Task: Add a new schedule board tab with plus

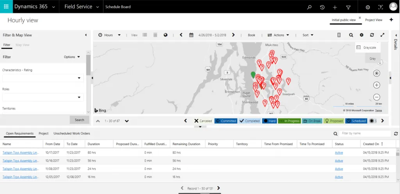Action: point(391,20)
